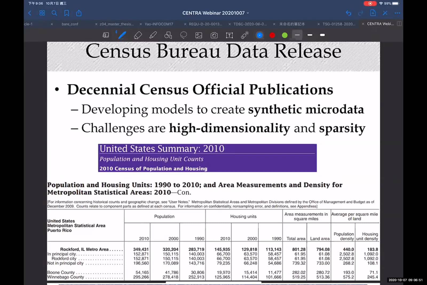This screenshot has width=427, height=285.
Task: Click the 2020-10-07 09:06:51 timestamp
Action: [406, 280]
